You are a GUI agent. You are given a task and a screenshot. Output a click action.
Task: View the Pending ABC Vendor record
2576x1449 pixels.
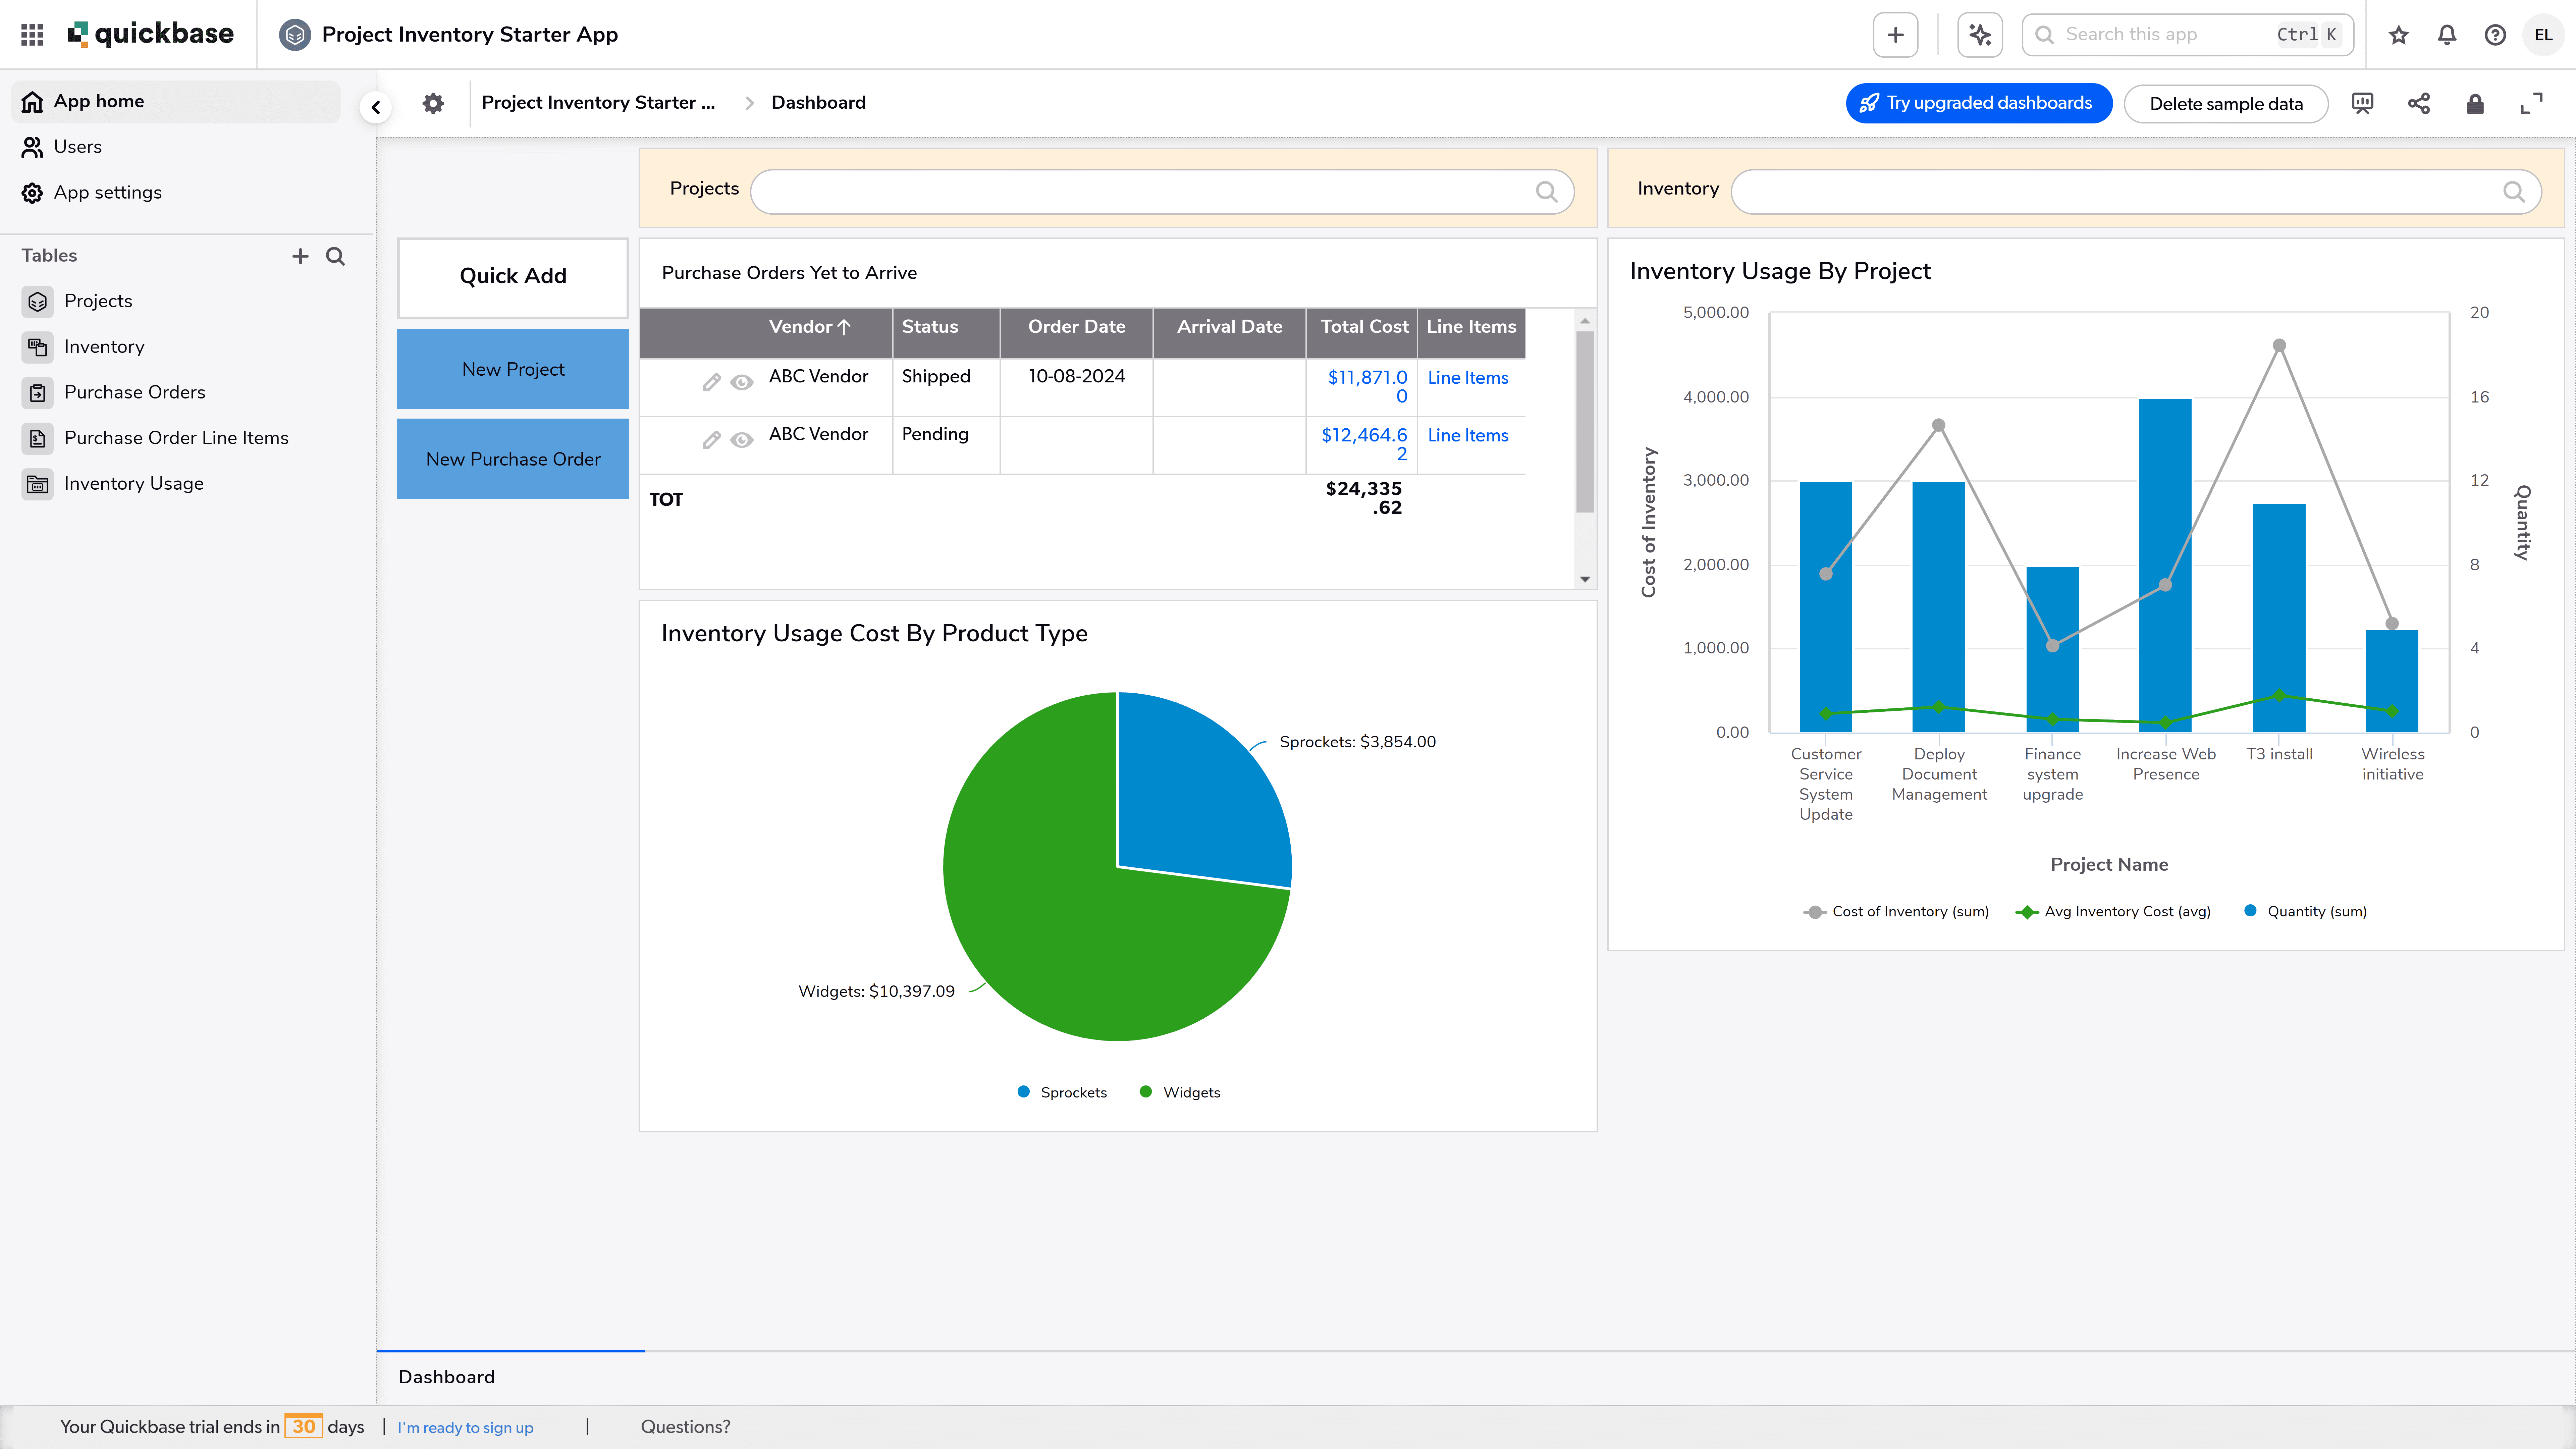741,440
